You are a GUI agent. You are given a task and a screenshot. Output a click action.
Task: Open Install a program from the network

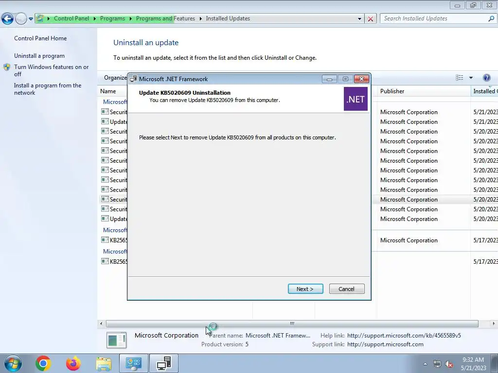(48, 89)
